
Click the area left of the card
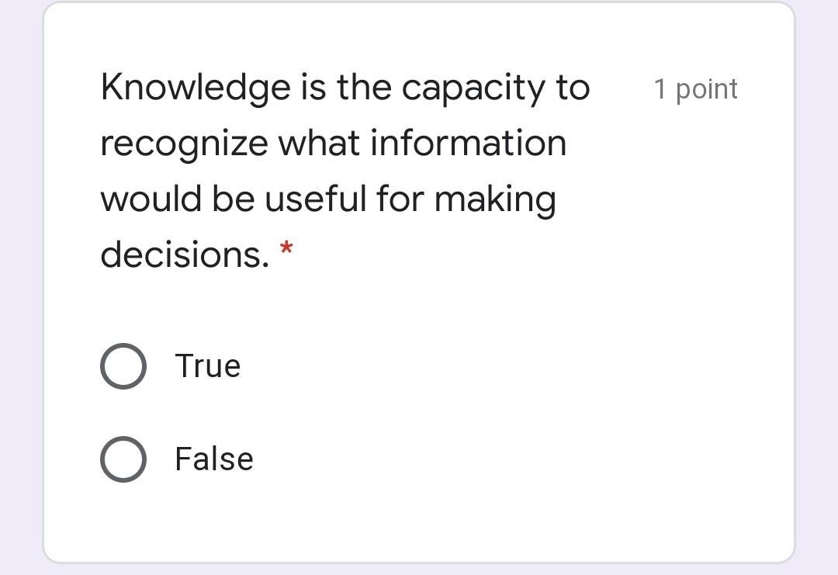point(19,287)
